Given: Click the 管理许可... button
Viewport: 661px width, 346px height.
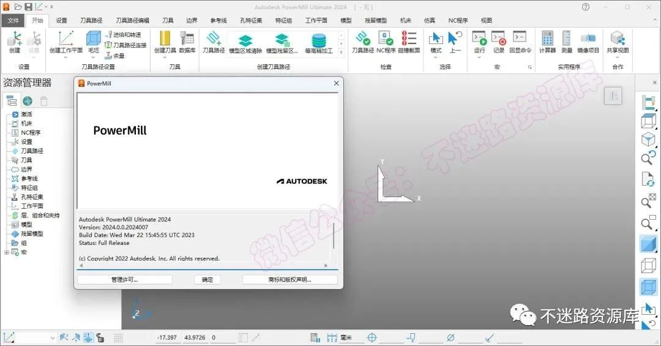Looking at the screenshot, I should [125, 279].
